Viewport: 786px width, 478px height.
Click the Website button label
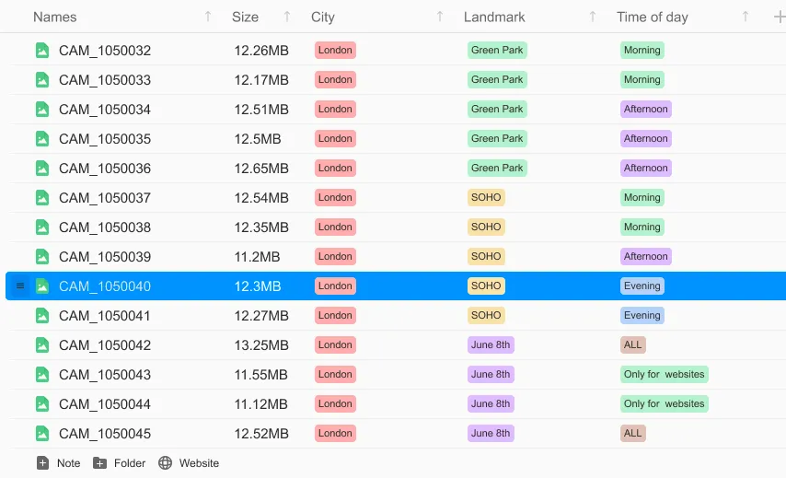coord(199,463)
